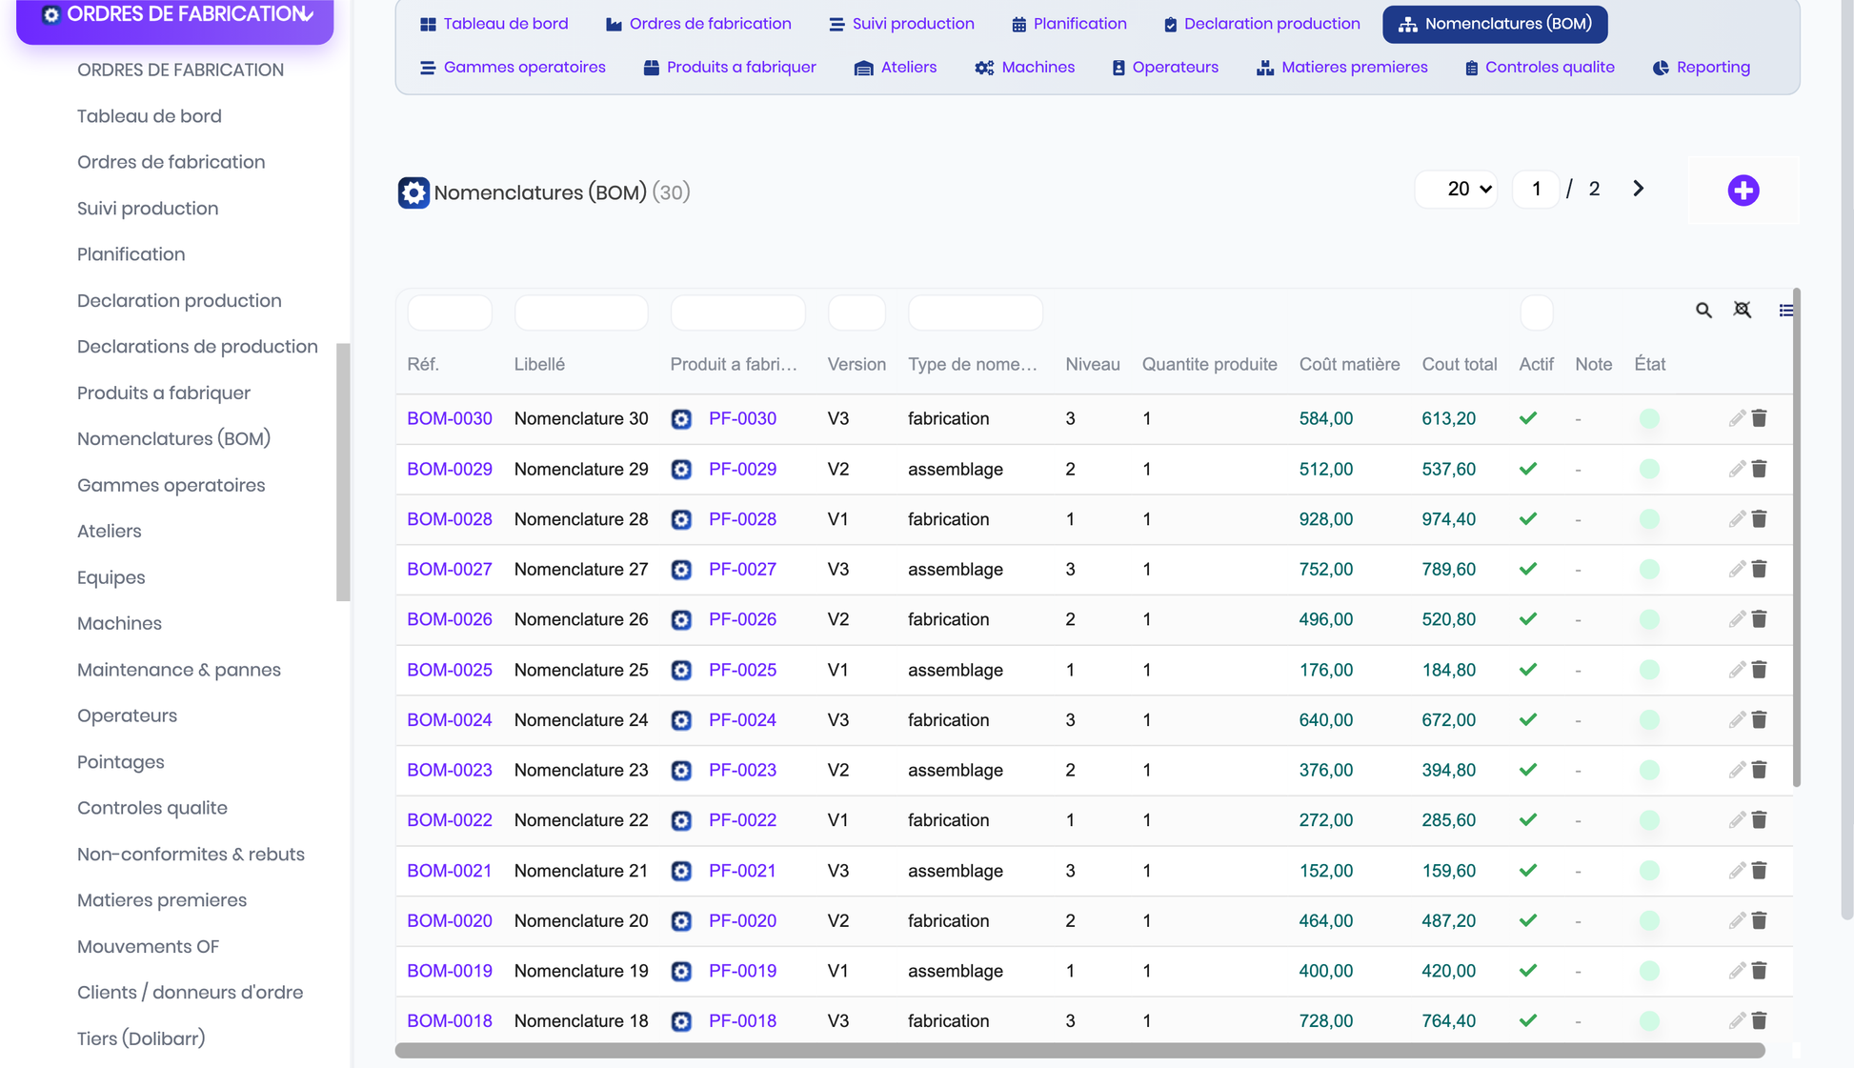Edit BOM-0018 with pencil icon
This screenshot has height=1068, width=1854.
coord(1737,1021)
